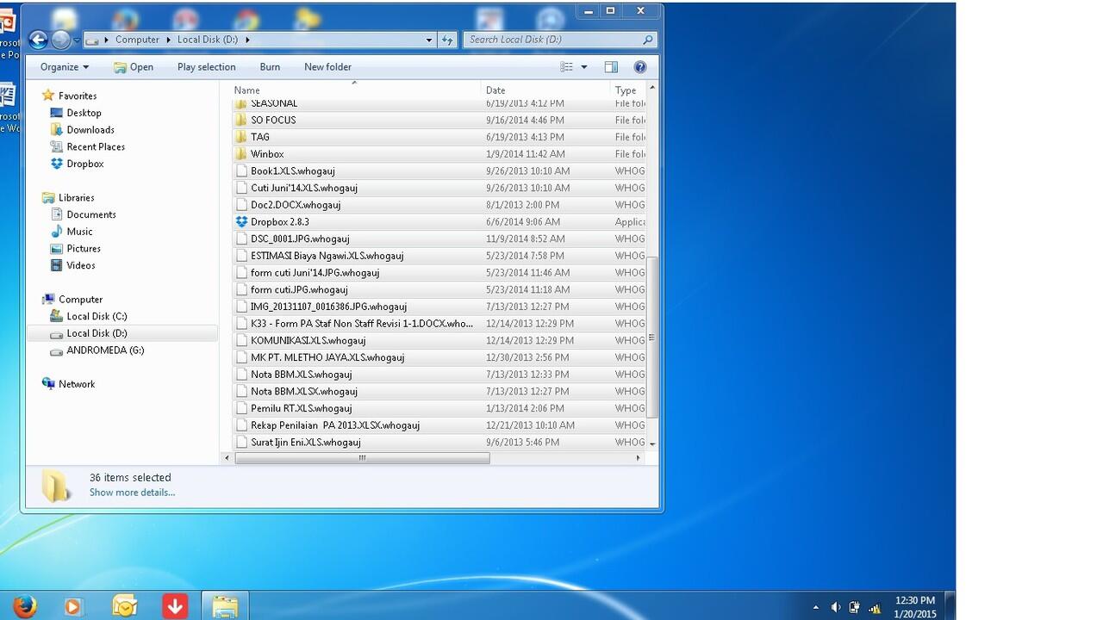Click the Show more details link
Viewport: 1103px width, 620px height.
(x=132, y=493)
